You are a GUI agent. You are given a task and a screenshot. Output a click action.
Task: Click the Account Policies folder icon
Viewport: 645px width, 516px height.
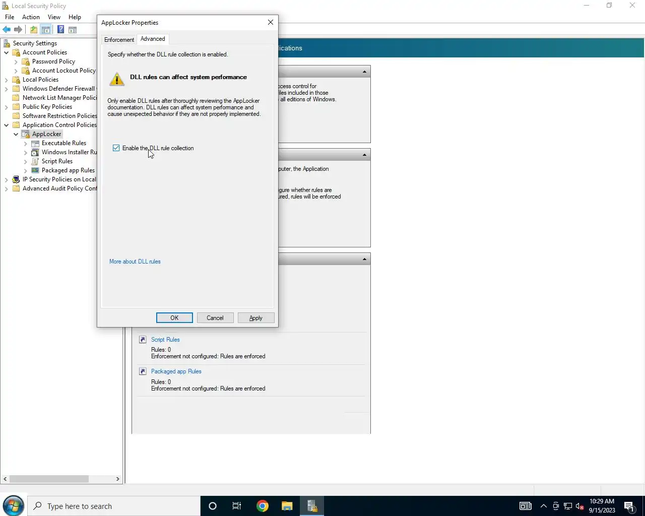click(x=16, y=52)
